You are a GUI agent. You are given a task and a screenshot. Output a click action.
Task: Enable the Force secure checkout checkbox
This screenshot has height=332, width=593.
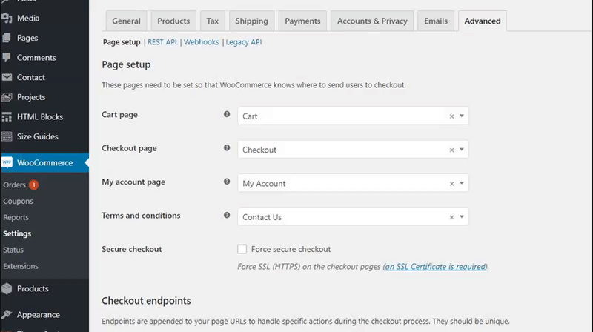[242, 250]
